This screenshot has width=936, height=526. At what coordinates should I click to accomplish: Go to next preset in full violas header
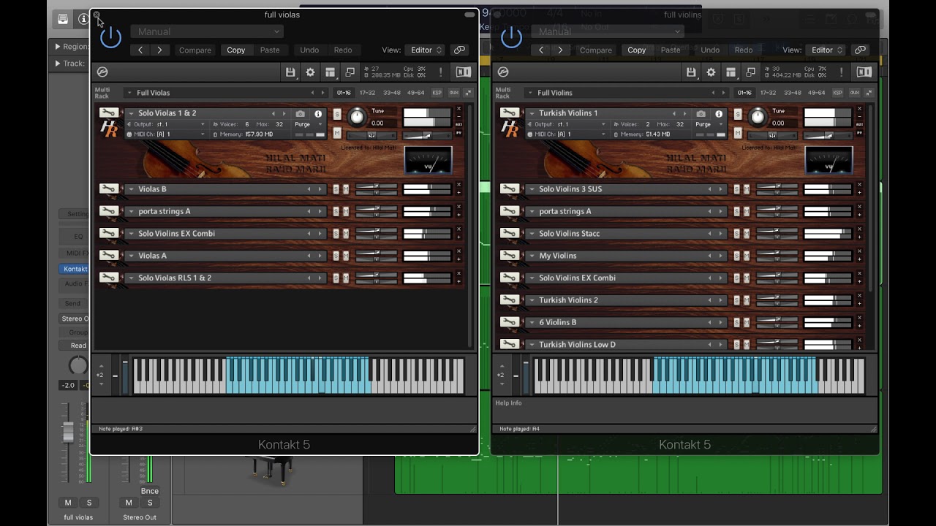tap(159, 50)
